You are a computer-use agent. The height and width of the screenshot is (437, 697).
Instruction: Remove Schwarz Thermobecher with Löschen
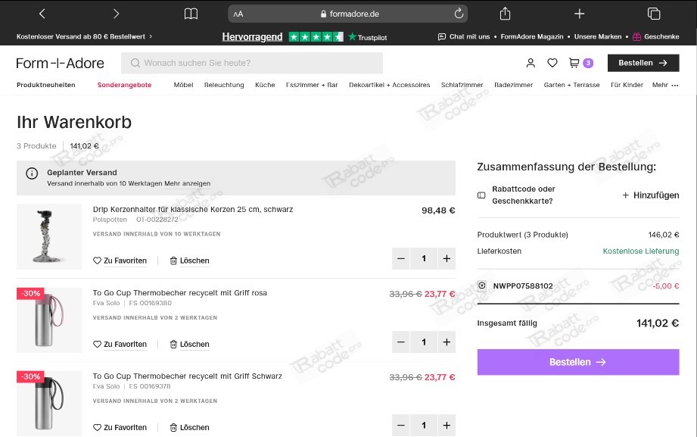point(189,427)
